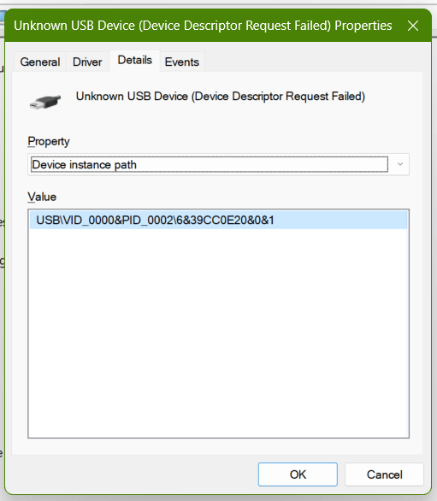
Task: Click the Unknown USB Device name text
Action: click(221, 96)
